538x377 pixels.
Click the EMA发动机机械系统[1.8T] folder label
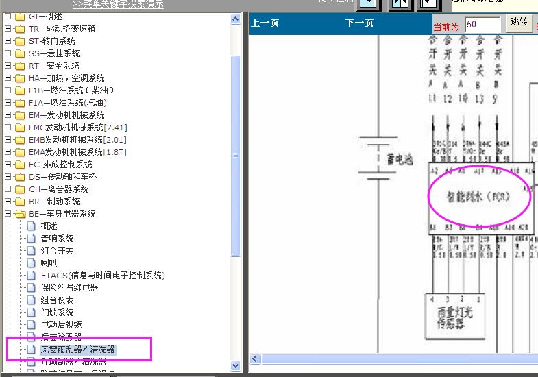(x=77, y=152)
